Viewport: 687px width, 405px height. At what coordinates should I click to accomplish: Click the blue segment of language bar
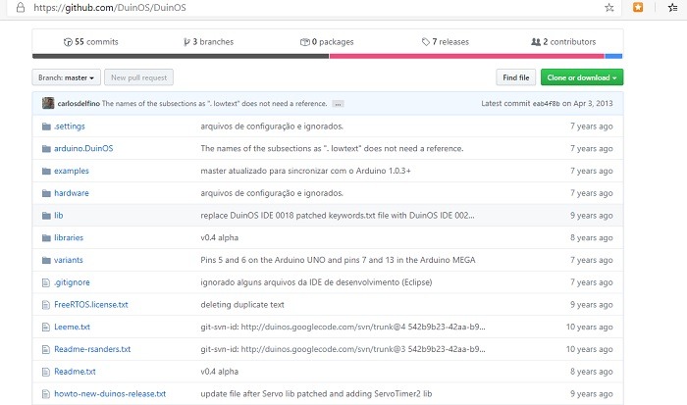click(613, 56)
